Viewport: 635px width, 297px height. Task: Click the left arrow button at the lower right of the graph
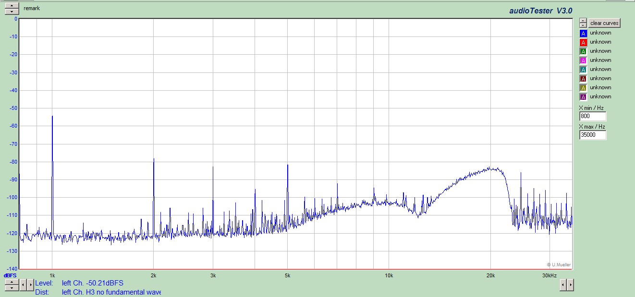563,285
